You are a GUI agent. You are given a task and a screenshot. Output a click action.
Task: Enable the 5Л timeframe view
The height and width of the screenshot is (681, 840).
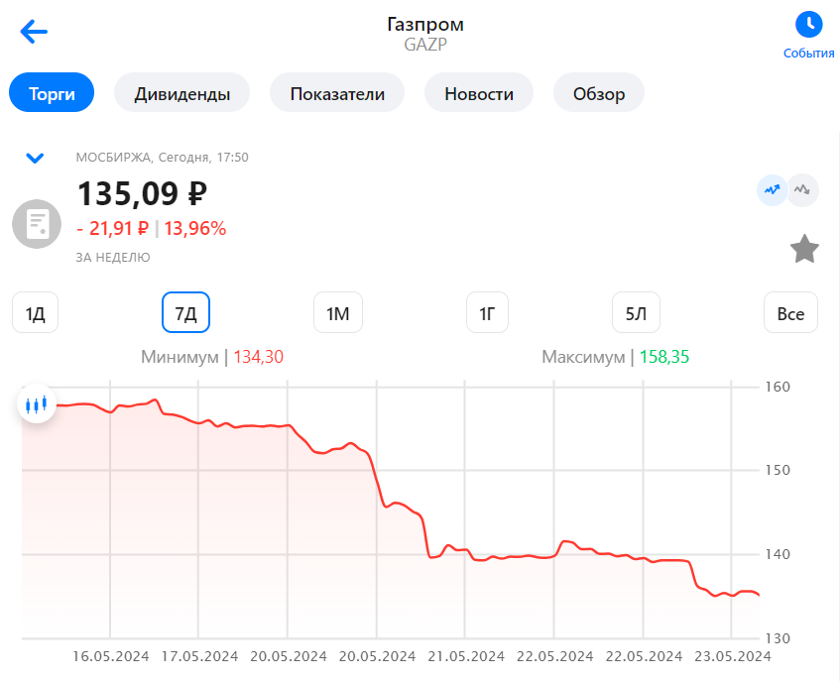point(635,312)
